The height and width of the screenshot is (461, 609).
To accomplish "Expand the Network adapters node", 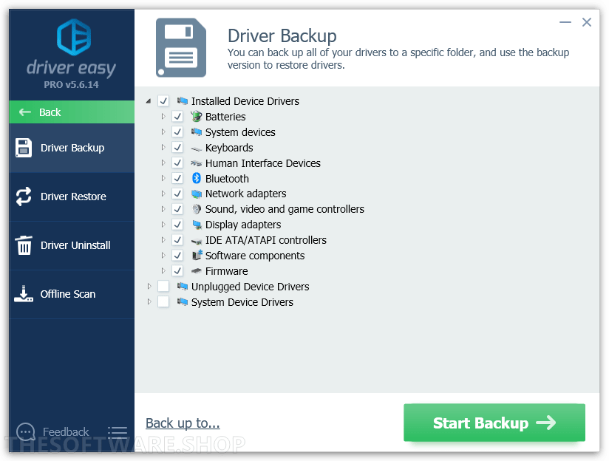I will coord(163,194).
